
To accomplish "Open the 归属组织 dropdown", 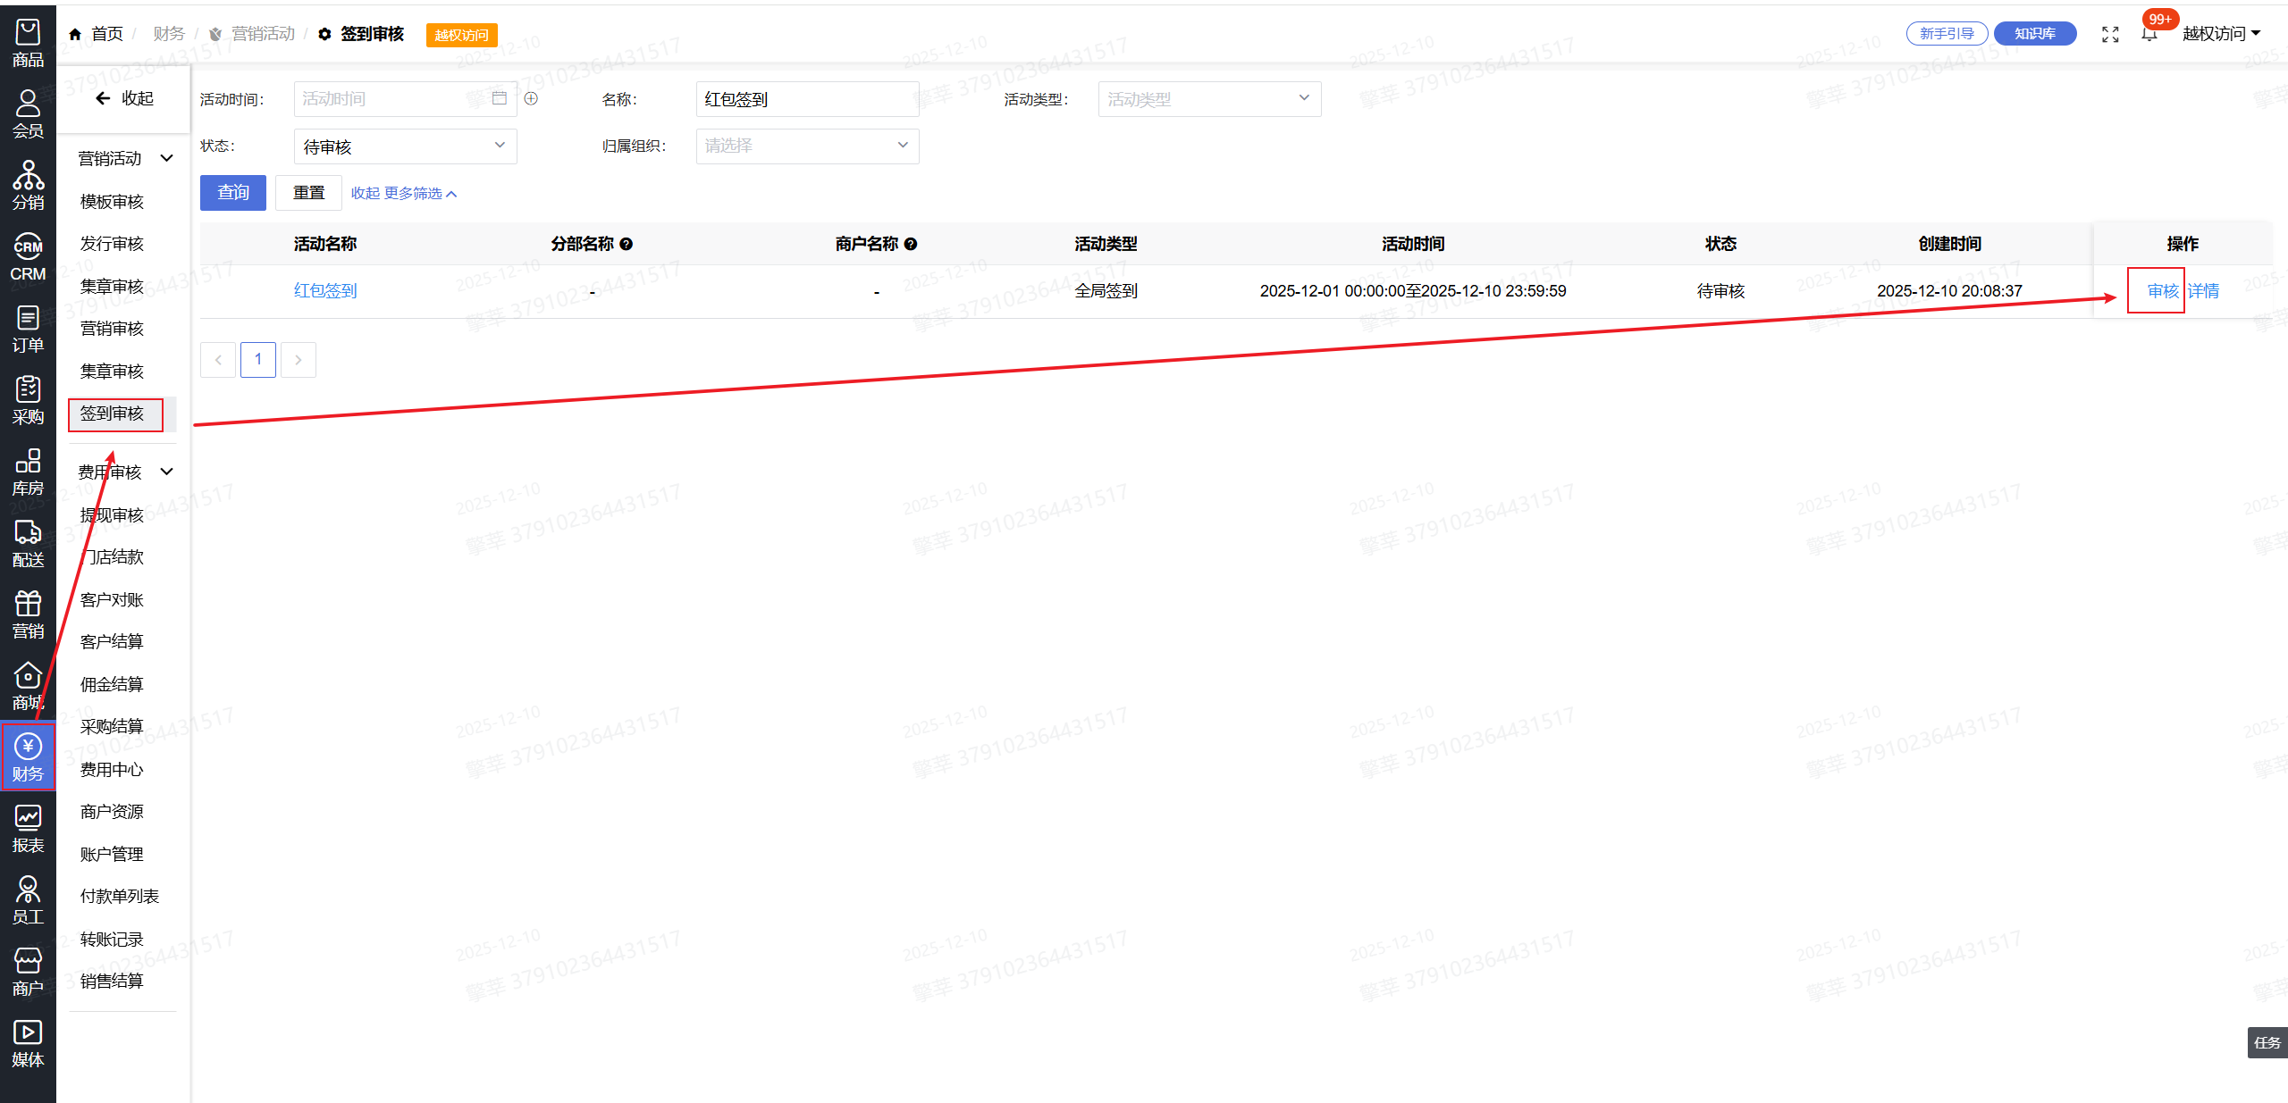I will 806,146.
